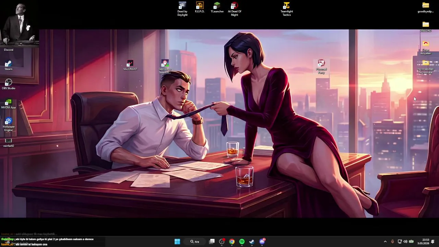Launch the VALORANT desktop shortcut

(130, 65)
